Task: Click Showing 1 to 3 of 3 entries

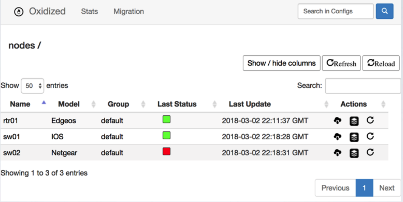Action: tap(44, 173)
